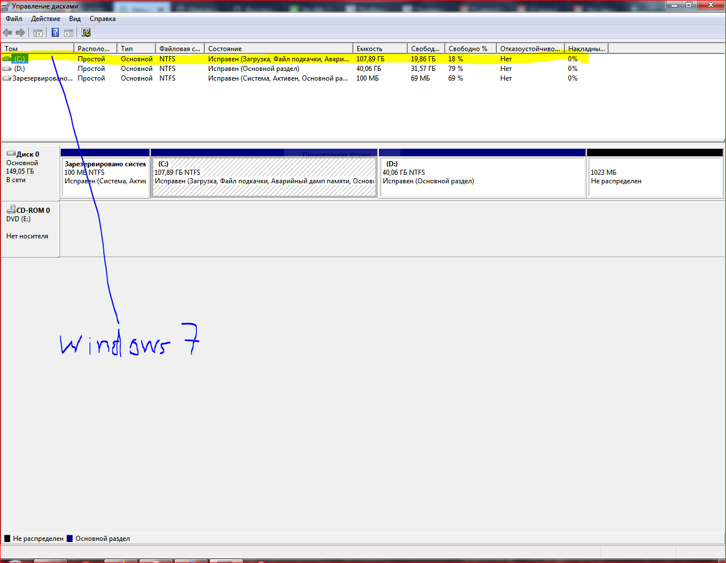Click the settings list icon at toolbar end
Viewport: 726px width, 563px height.
point(86,33)
